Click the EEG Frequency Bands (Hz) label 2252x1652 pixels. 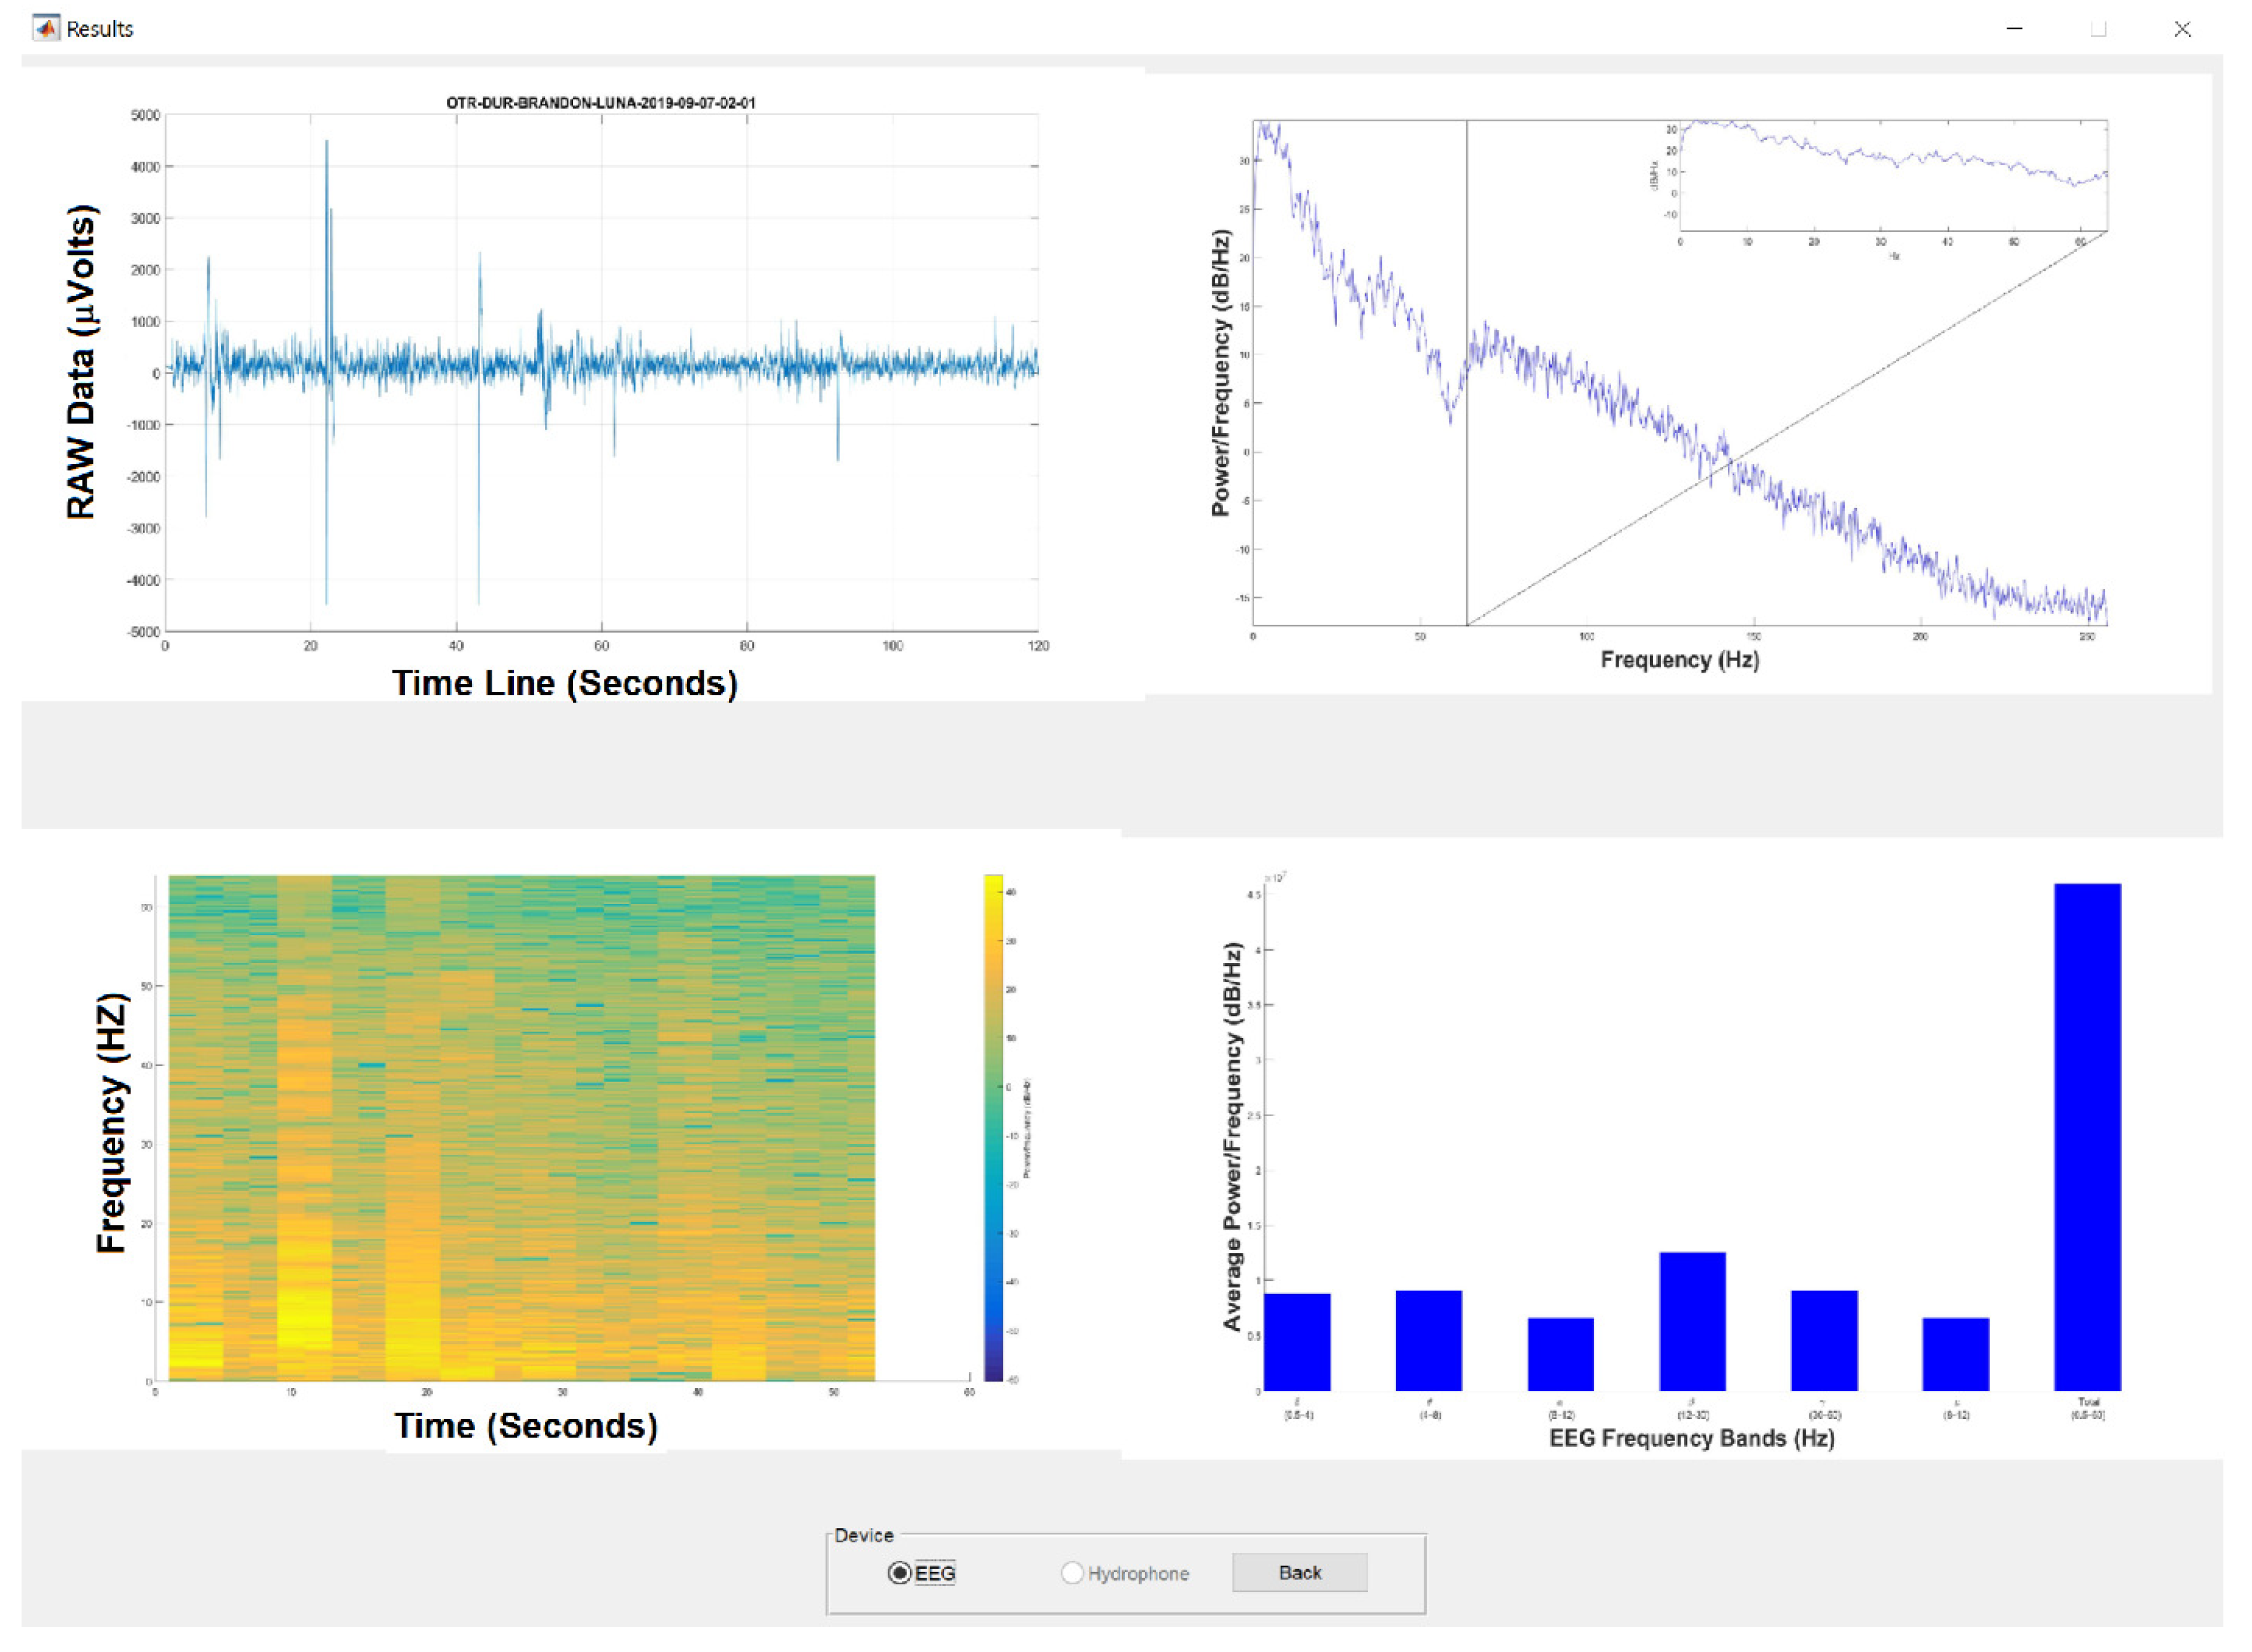pos(1691,1438)
